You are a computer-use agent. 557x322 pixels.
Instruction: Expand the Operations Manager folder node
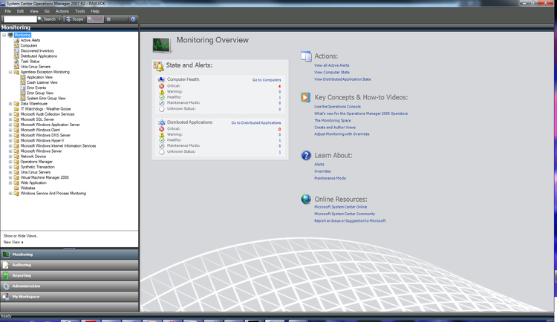click(10, 162)
